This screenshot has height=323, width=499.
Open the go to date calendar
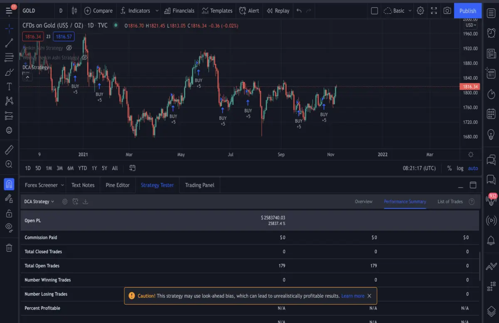133,168
